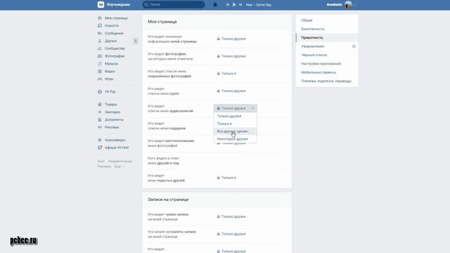This screenshot has width=450, height=253.
Task: Choose 'Некоторые друзья' option
Action: (235, 139)
